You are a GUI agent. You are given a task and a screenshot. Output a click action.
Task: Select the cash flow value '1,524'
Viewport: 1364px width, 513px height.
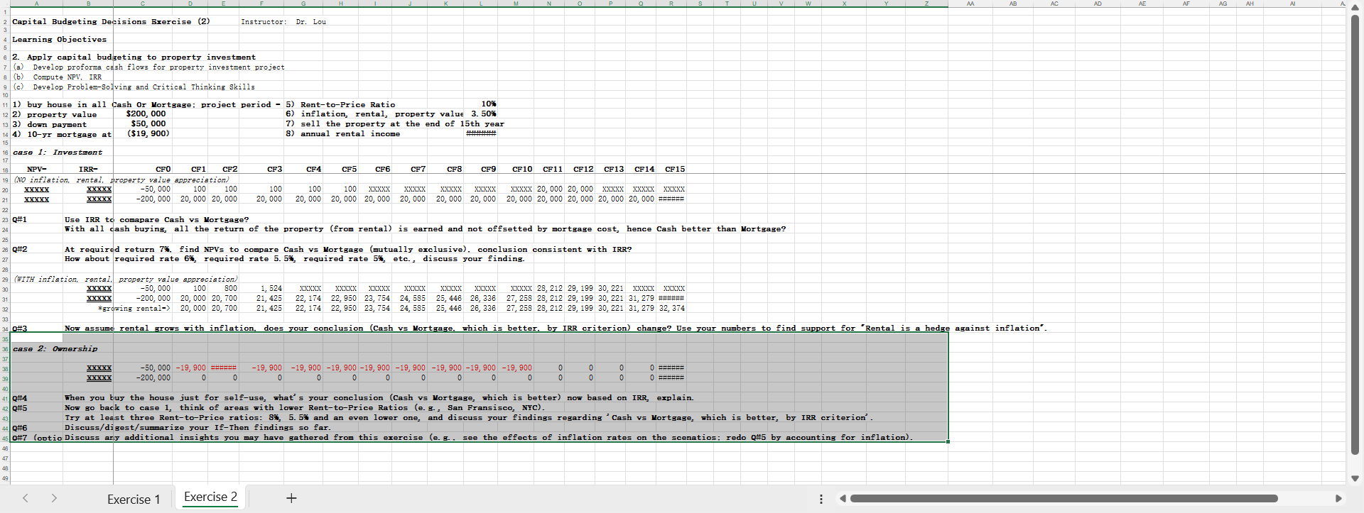271,288
